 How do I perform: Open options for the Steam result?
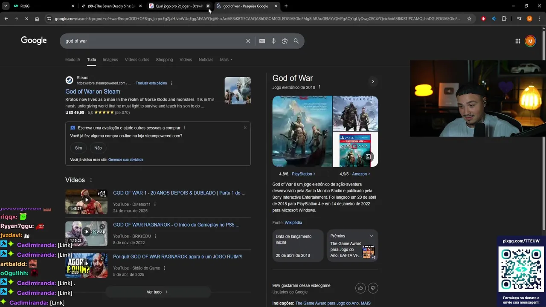(x=171, y=83)
